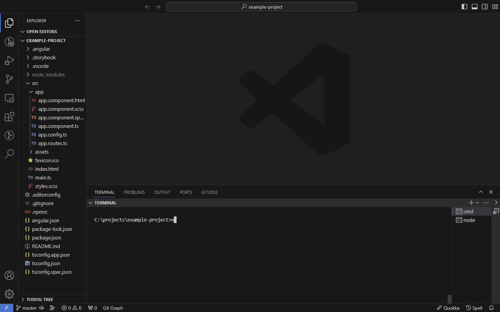Toggle the bottom panel visibility

(475, 7)
